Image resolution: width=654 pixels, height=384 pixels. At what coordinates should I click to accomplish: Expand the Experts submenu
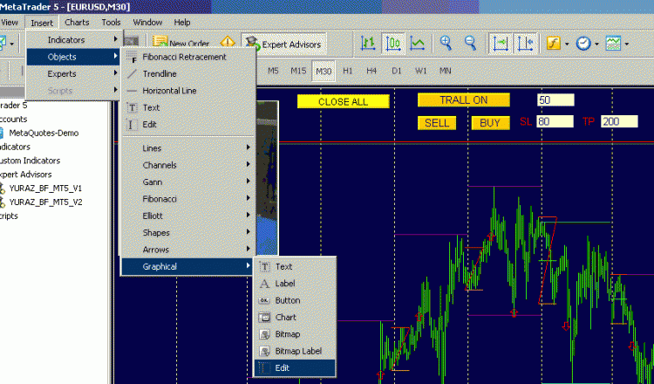point(73,74)
